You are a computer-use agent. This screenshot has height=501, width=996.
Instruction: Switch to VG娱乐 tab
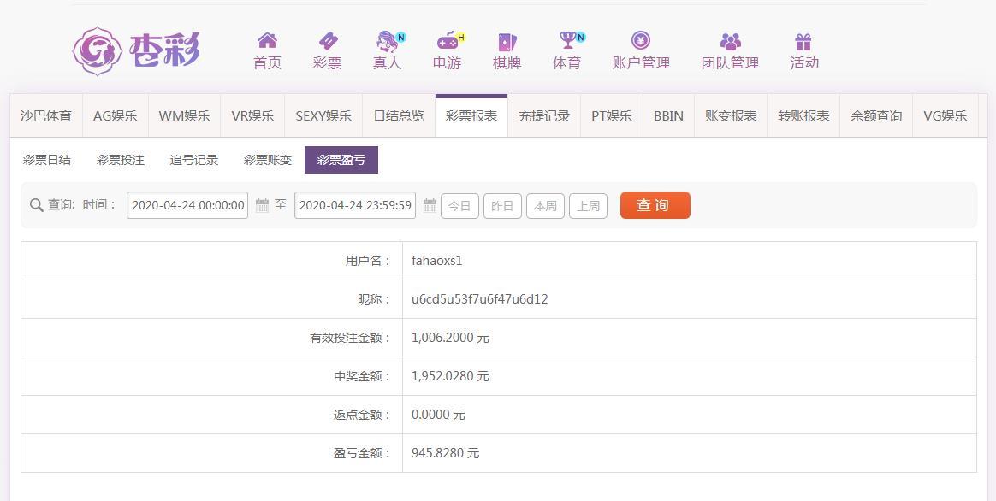[946, 116]
